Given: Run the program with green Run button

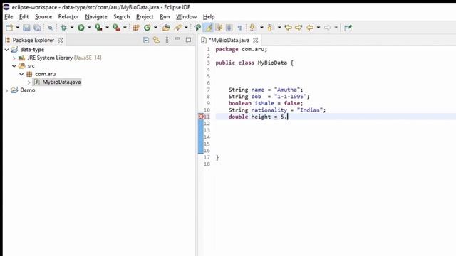Looking at the screenshot, I should click(x=81, y=28).
